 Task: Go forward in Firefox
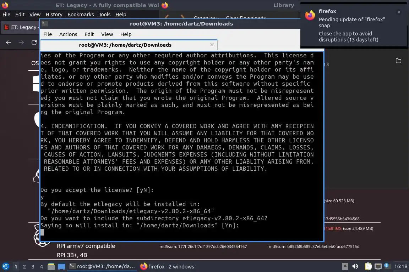21,42
